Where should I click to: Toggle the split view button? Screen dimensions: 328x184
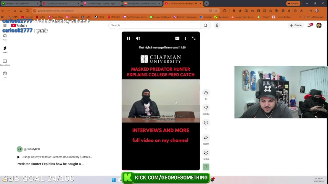coord(27,11)
